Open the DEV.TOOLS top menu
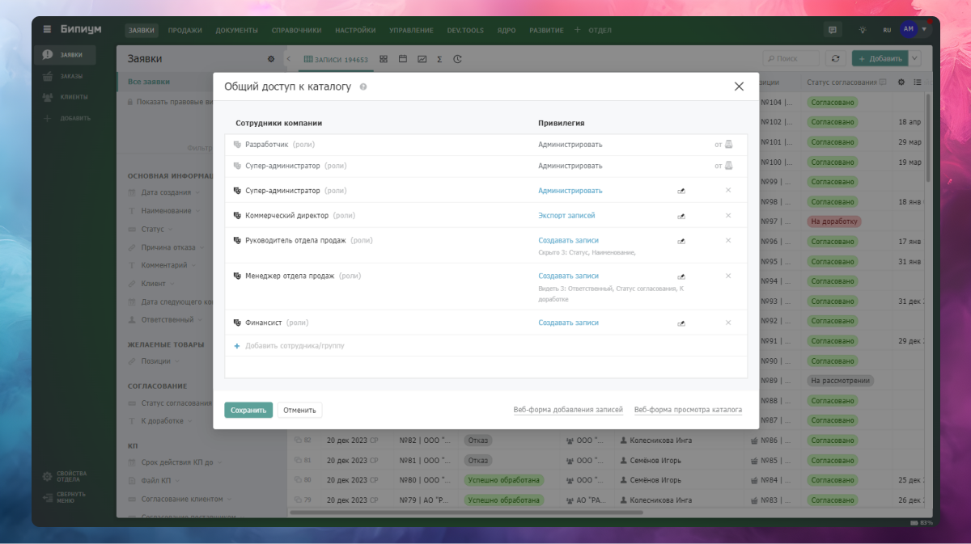971x544 pixels. (465, 31)
